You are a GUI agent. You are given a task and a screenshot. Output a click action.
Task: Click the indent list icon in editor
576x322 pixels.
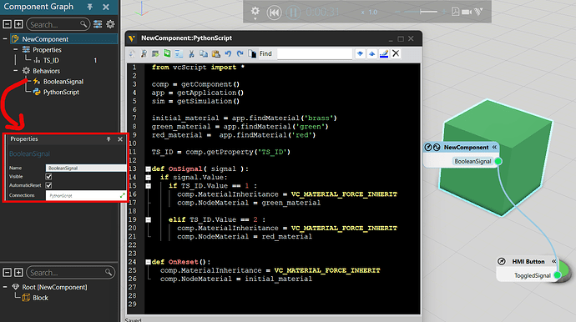[x=179, y=53]
